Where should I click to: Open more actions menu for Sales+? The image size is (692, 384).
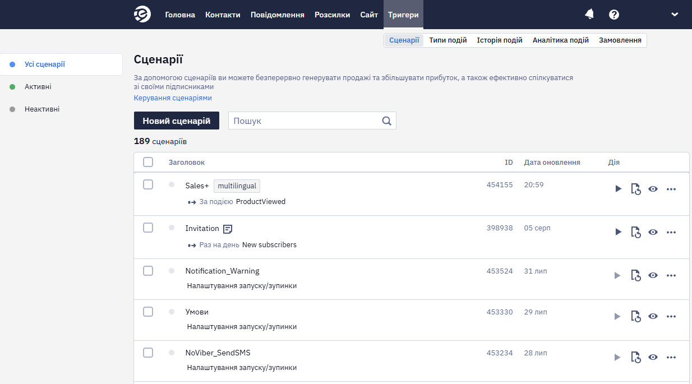coord(671,189)
